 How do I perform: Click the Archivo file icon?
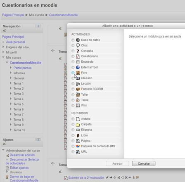coord(78,119)
